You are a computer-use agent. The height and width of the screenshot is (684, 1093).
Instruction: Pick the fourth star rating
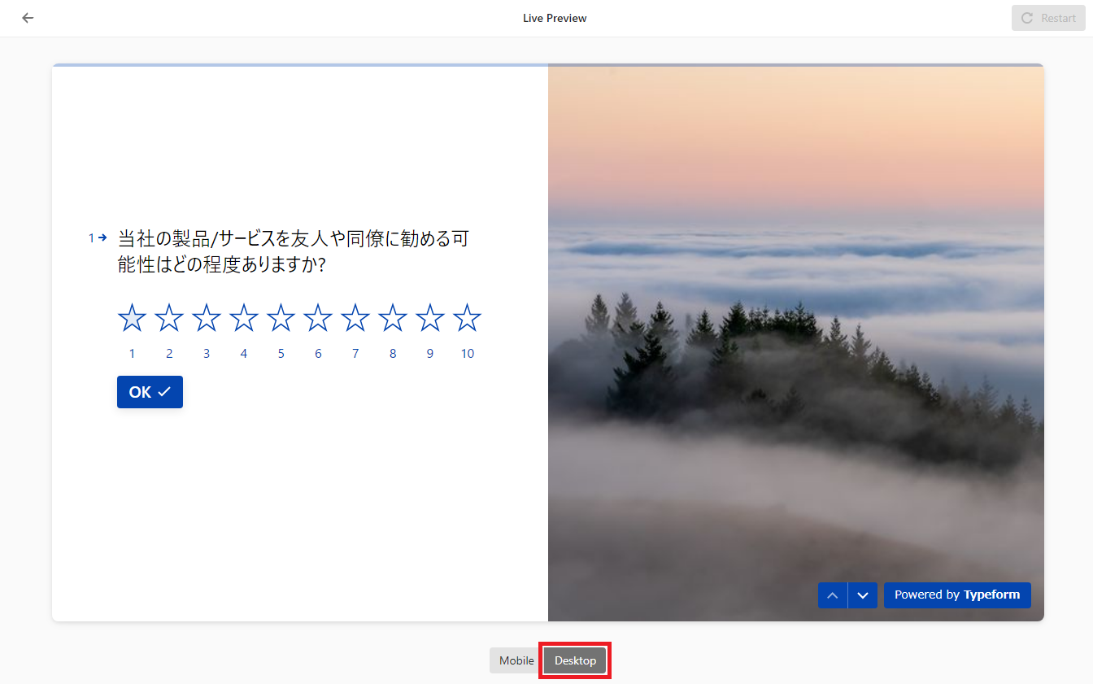pyautogui.click(x=244, y=318)
